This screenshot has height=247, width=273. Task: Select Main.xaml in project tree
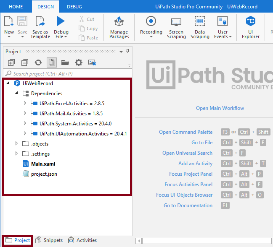point(43,164)
